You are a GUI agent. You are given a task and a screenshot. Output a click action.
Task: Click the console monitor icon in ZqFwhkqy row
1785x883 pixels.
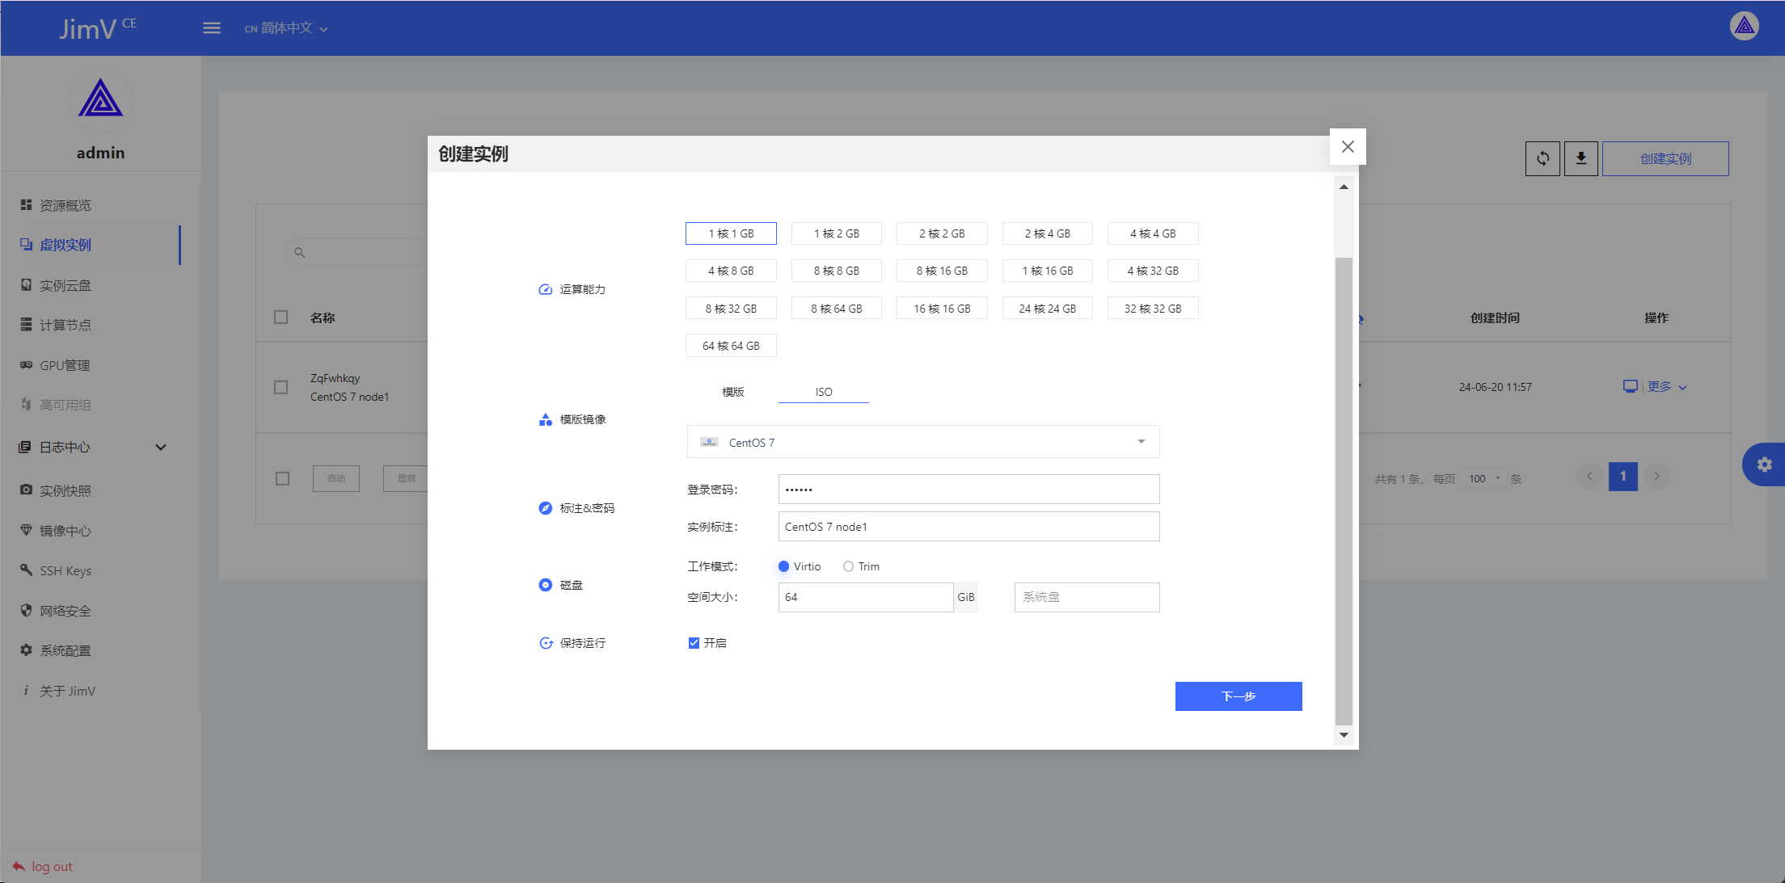1630,387
